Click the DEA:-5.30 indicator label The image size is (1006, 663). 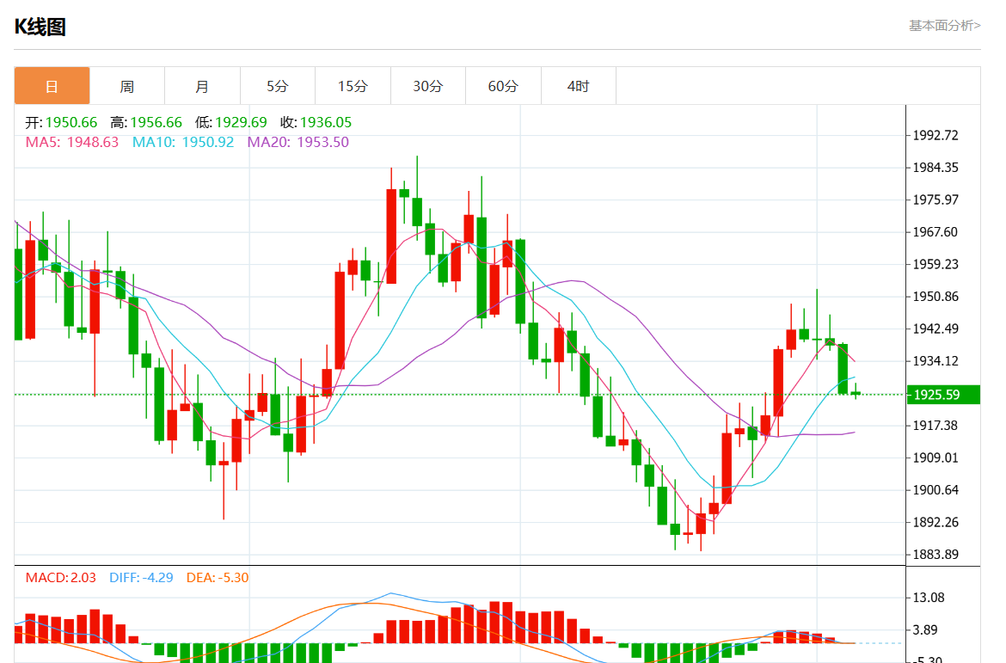(218, 578)
